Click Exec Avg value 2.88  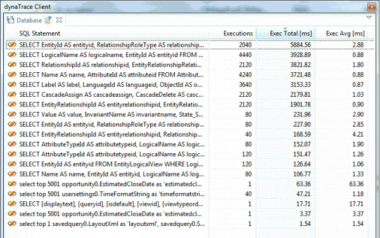[x=358, y=45]
